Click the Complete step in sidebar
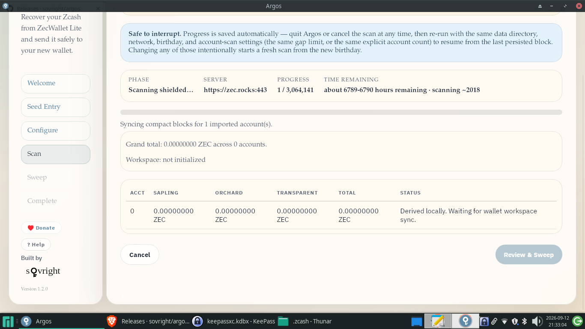The width and height of the screenshot is (585, 329). (56, 201)
